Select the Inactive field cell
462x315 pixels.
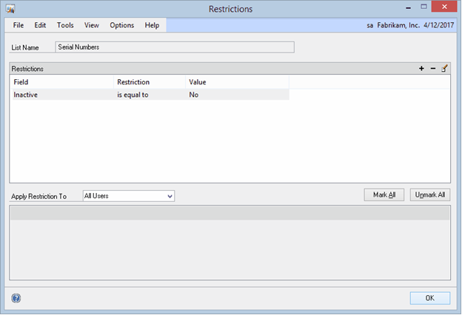pos(63,95)
